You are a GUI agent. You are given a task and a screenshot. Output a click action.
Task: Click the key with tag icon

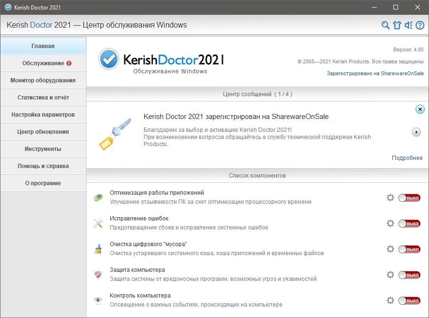(115, 134)
